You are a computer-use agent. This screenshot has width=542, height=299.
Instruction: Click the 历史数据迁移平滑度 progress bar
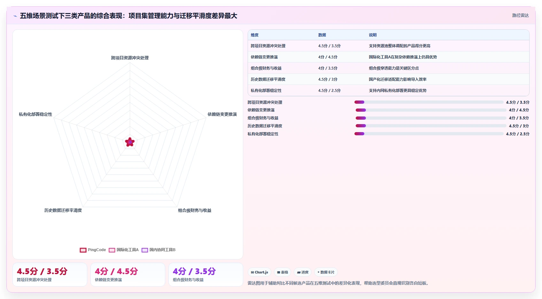point(431,126)
